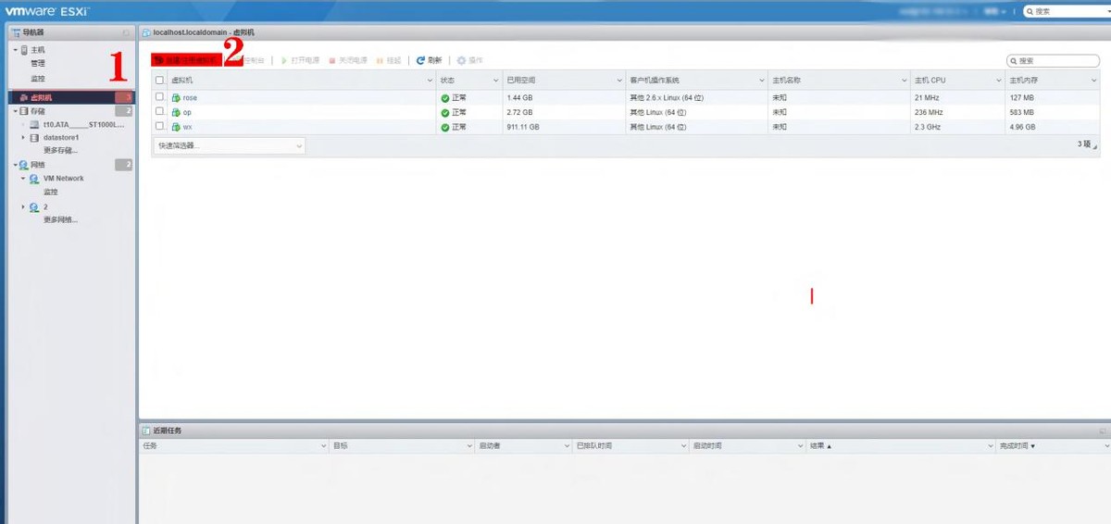Click the VM Network icon
The image size is (1111, 524).
[x=34, y=179]
